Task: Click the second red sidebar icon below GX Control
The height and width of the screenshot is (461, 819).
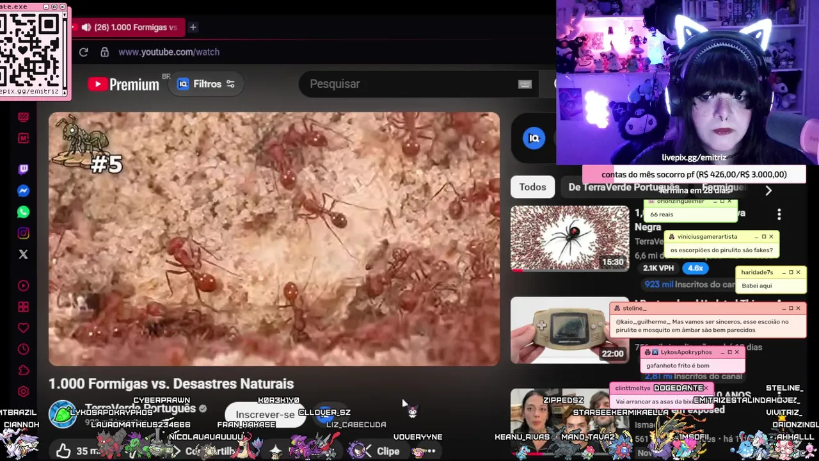Action: point(24,138)
